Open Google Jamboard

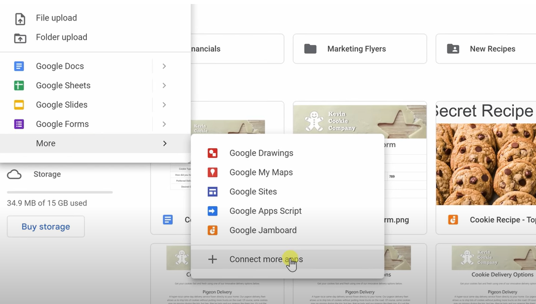tap(263, 230)
